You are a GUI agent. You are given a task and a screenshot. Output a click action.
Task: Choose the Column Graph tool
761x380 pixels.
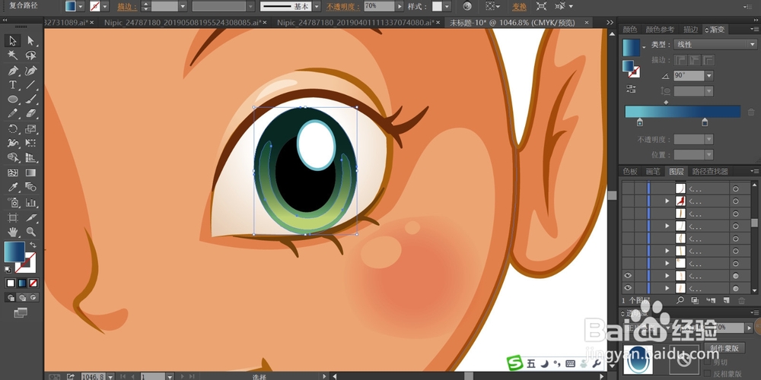(x=30, y=202)
